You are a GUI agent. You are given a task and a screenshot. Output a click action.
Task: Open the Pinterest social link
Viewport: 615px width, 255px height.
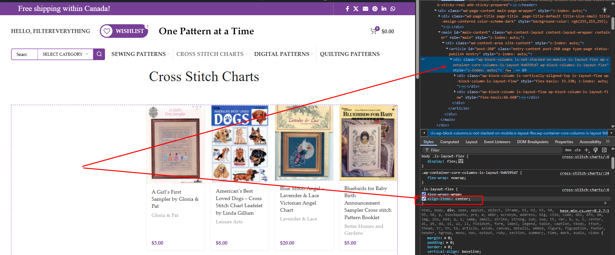[375, 9]
